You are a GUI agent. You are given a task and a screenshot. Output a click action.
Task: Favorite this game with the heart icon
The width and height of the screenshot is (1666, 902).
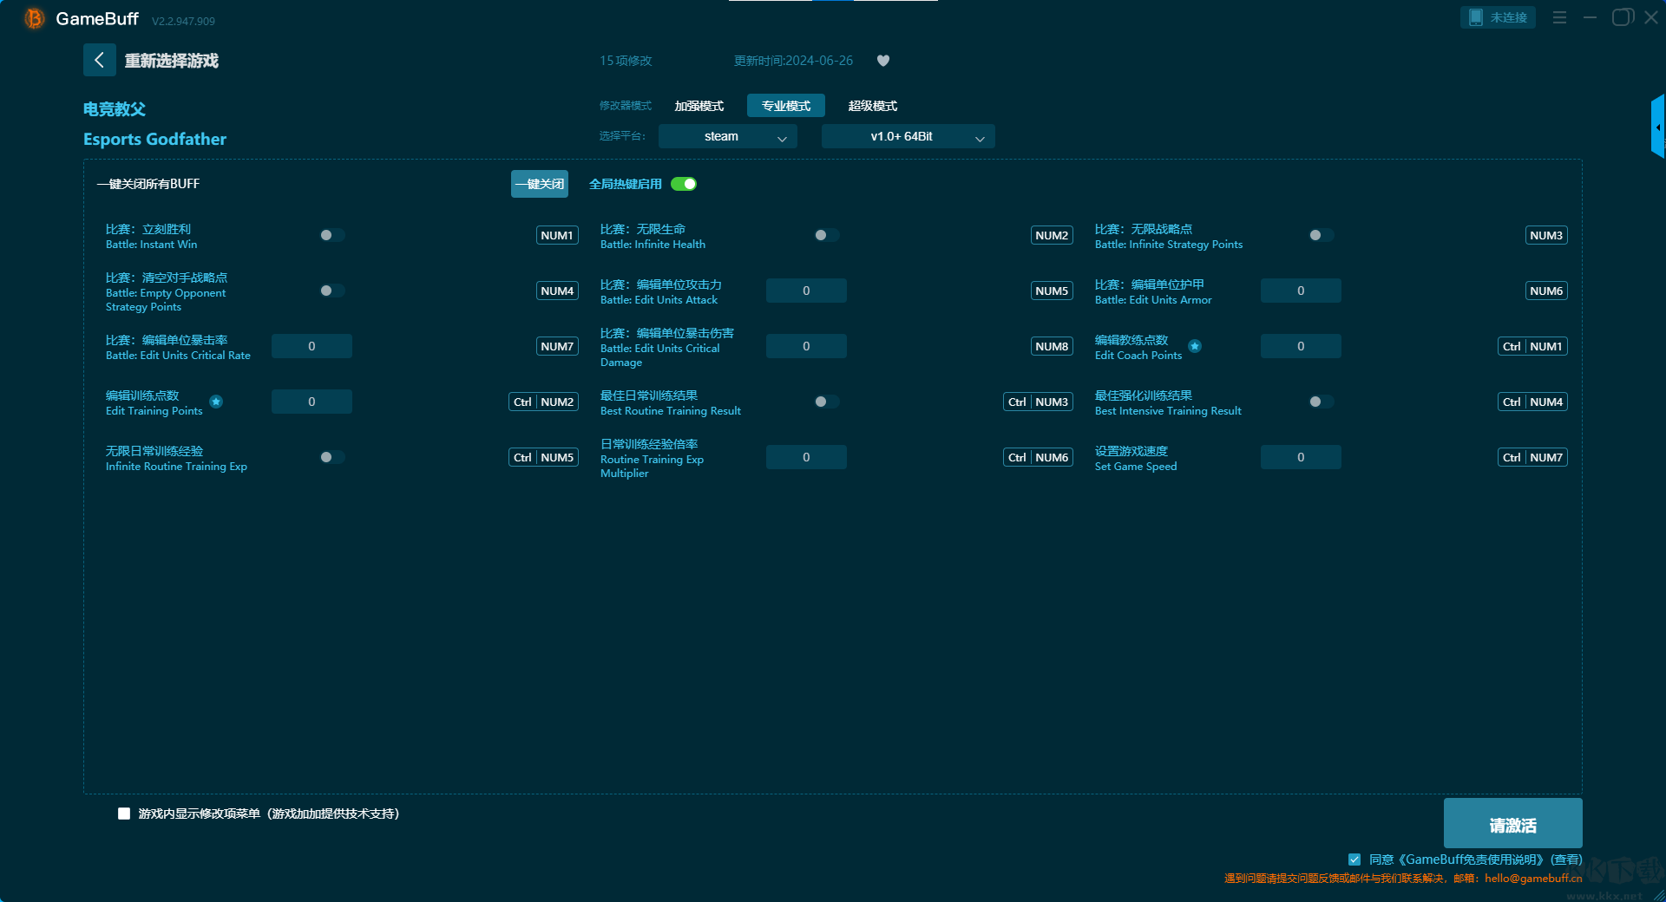tap(883, 61)
